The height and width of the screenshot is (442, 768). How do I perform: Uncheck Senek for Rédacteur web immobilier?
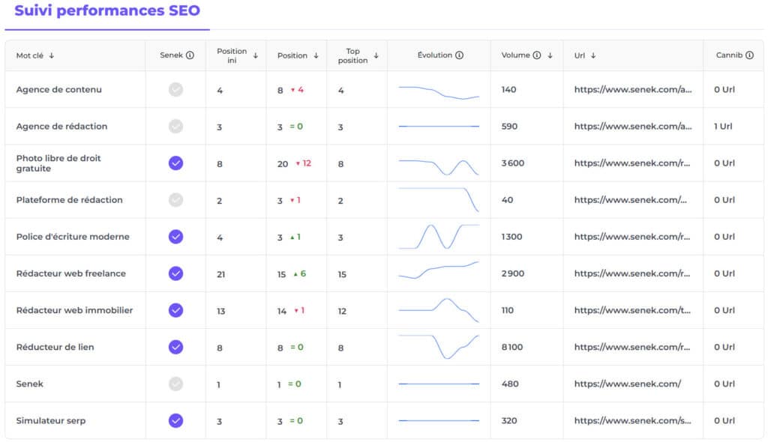pos(175,310)
